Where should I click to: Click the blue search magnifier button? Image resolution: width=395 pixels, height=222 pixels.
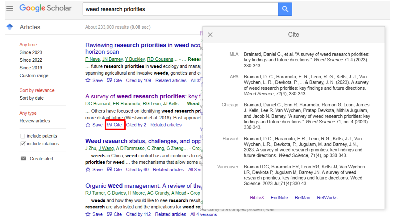285,9
